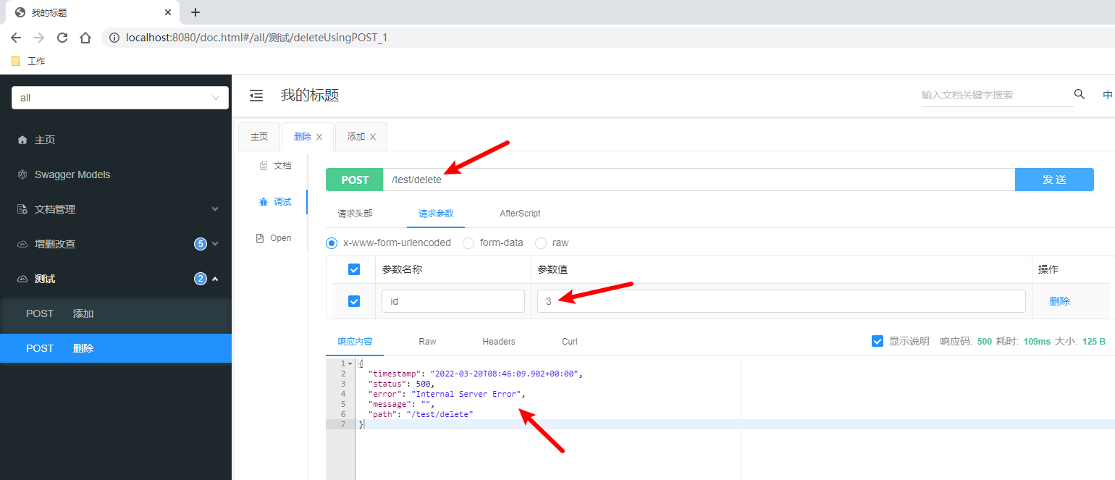Image resolution: width=1115 pixels, height=480 pixels.
Task: Show the 响应内容 tab
Action: pyautogui.click(x=355, y=341)
